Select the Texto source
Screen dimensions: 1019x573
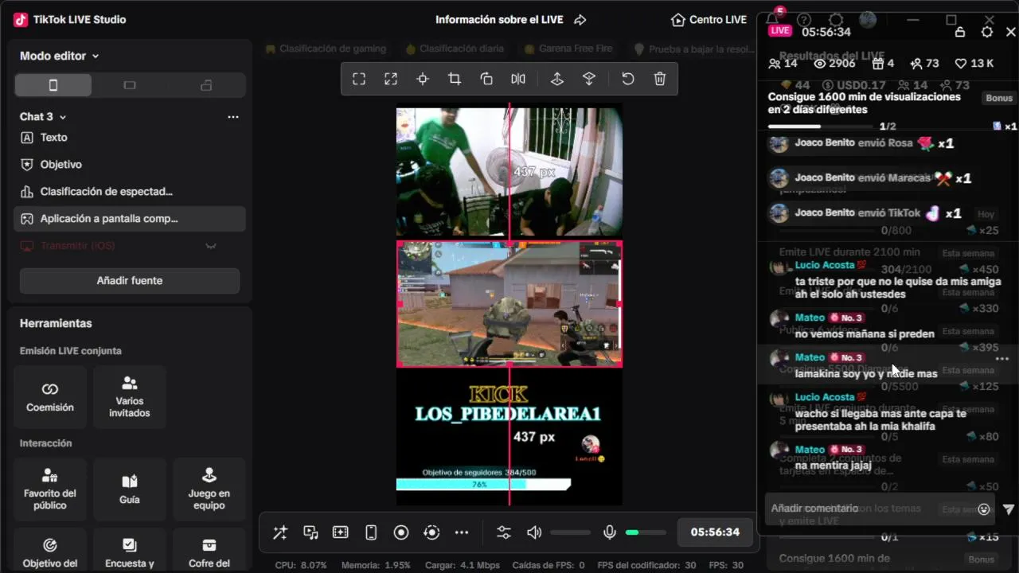click(x=130, y=138)
